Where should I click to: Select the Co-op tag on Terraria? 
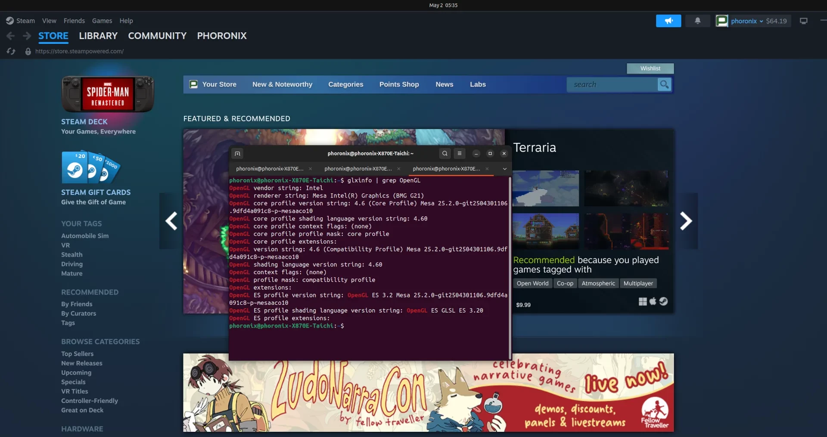[x=565, y=283]
